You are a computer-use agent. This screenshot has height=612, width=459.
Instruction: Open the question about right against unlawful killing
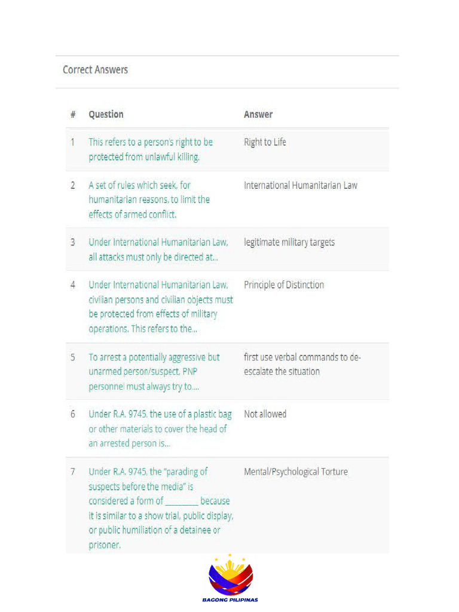pos(151,149)
